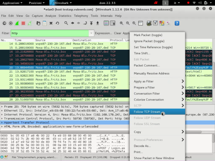Choose Set Time Reference (toggle)
The width and height of the screenshot is (215, 161).
[157, 47]
